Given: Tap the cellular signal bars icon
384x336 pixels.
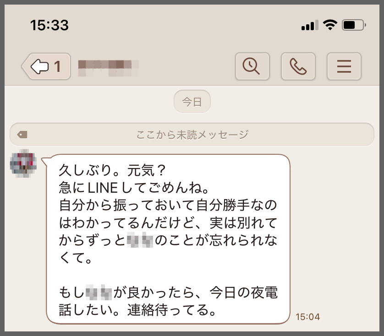Looking at the screenshot, I should [310, 25].
